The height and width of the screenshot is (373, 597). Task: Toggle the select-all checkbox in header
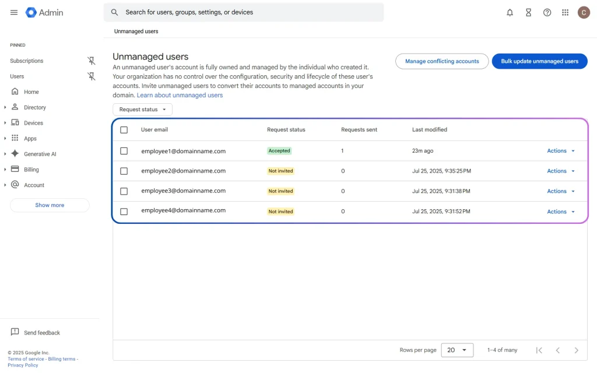(124, 130)
